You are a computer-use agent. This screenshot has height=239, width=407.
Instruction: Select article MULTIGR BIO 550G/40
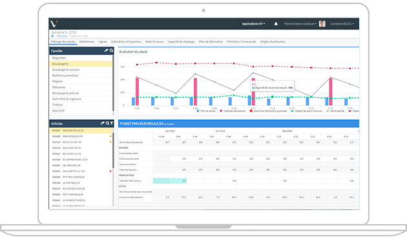click(81, 189)
